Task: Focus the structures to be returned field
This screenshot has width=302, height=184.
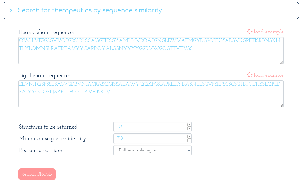Action: [150, 127]
